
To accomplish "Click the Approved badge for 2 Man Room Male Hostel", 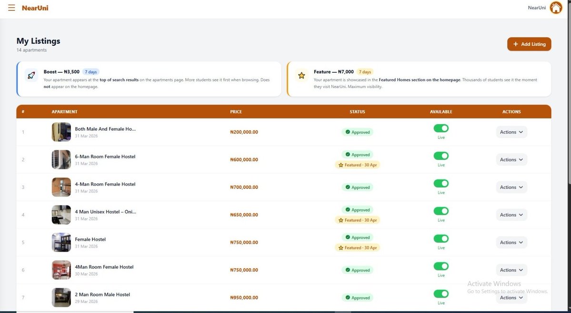I will pos(357,298).
